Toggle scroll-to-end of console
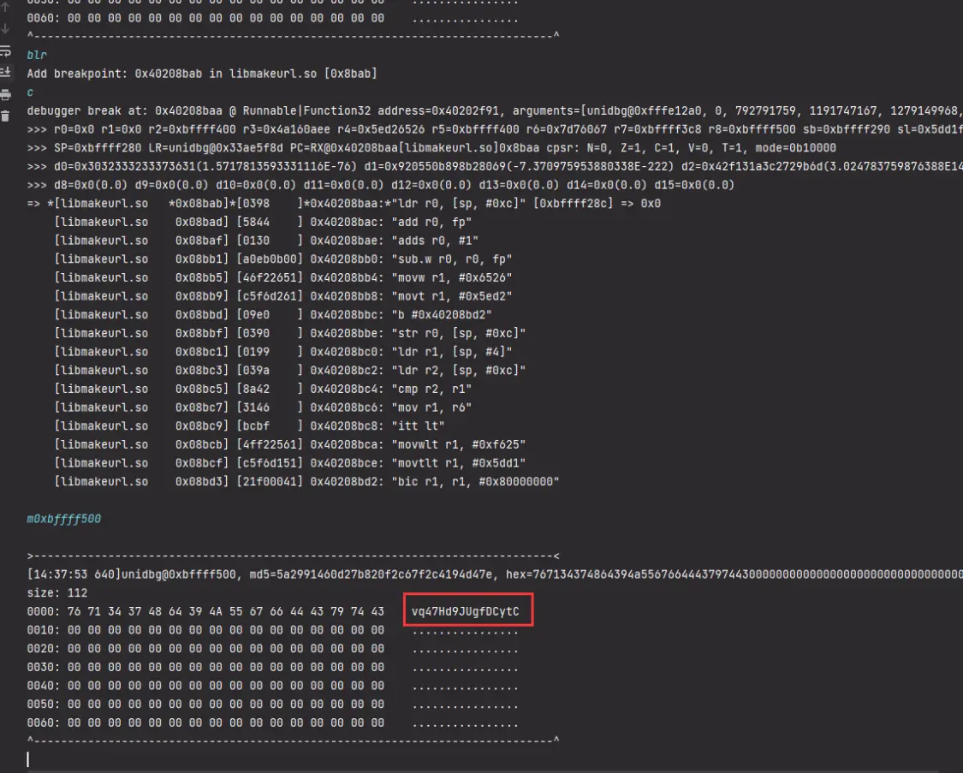The width and height of the screenshot is (963, 773). [5, 73]
